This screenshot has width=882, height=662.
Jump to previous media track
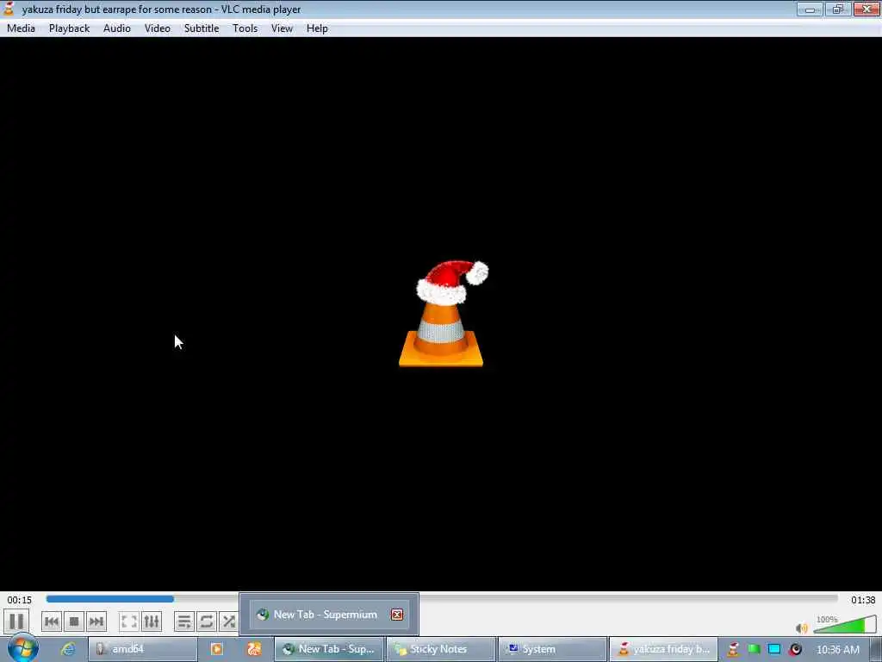(x=51, y=621)
